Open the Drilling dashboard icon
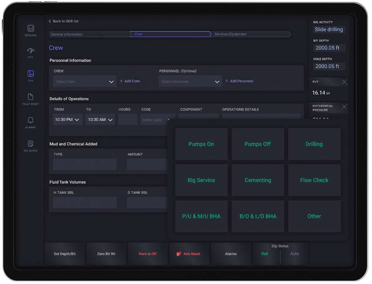Screen dimensions: 372x284 pos(31,28)
